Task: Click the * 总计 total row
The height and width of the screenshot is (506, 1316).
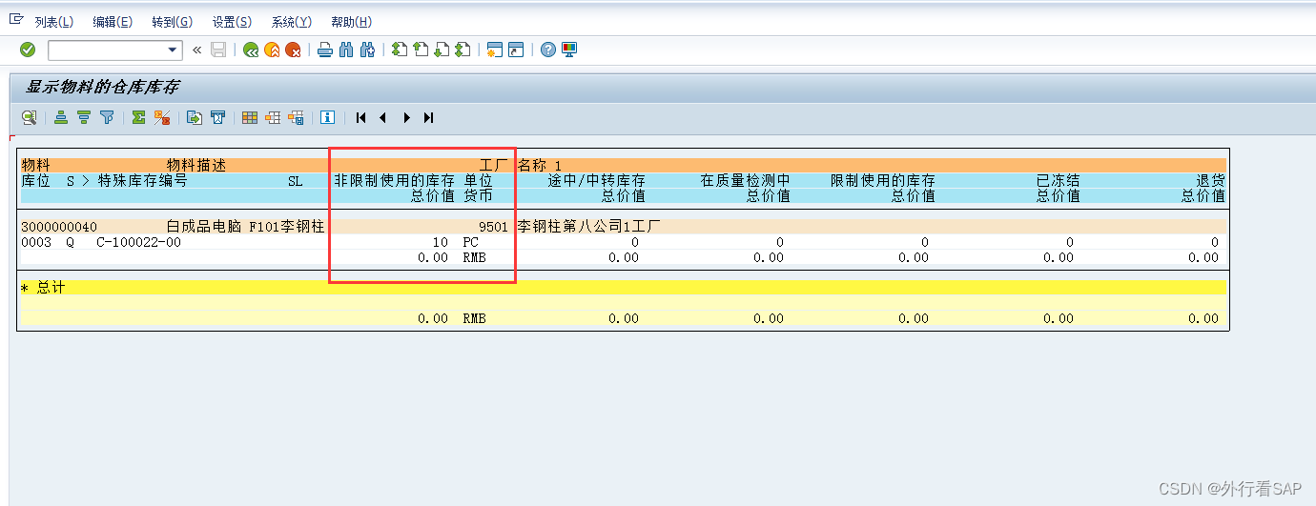Action: [623, 287]
